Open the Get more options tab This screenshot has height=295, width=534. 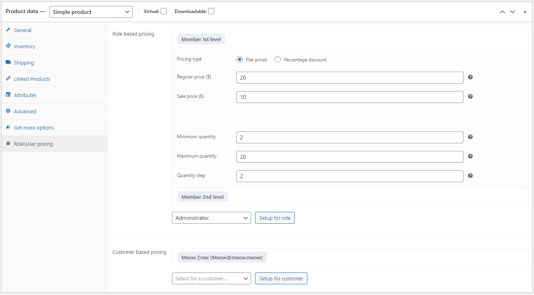tap(54, 128)
